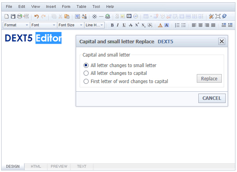
Task: Switch to the TEXT tab
Action: point(82,167)
